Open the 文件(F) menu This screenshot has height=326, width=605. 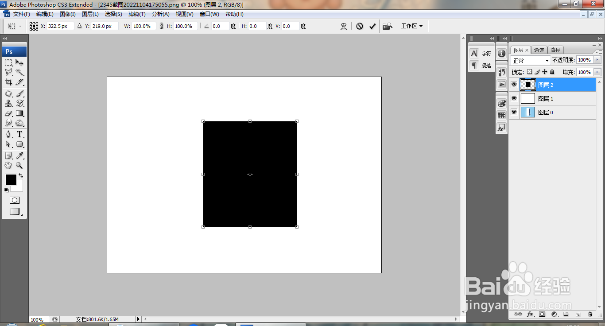(21, 14)
